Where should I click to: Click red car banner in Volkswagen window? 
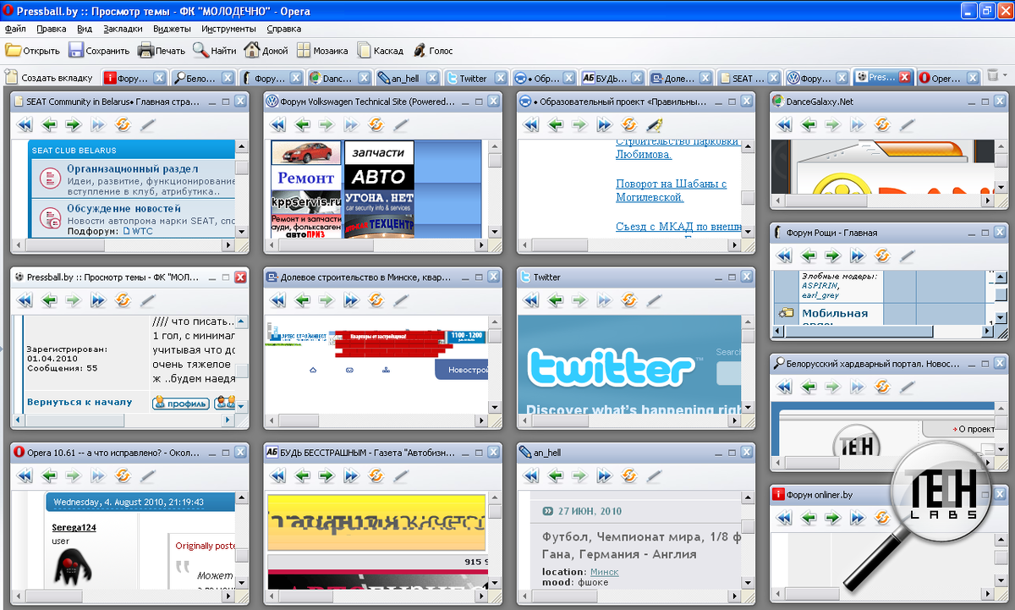tap(306, 153)
